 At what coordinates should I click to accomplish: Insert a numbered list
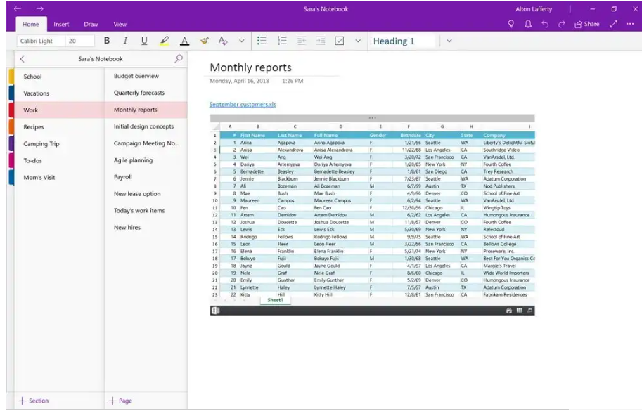click(x=282, y=41)
